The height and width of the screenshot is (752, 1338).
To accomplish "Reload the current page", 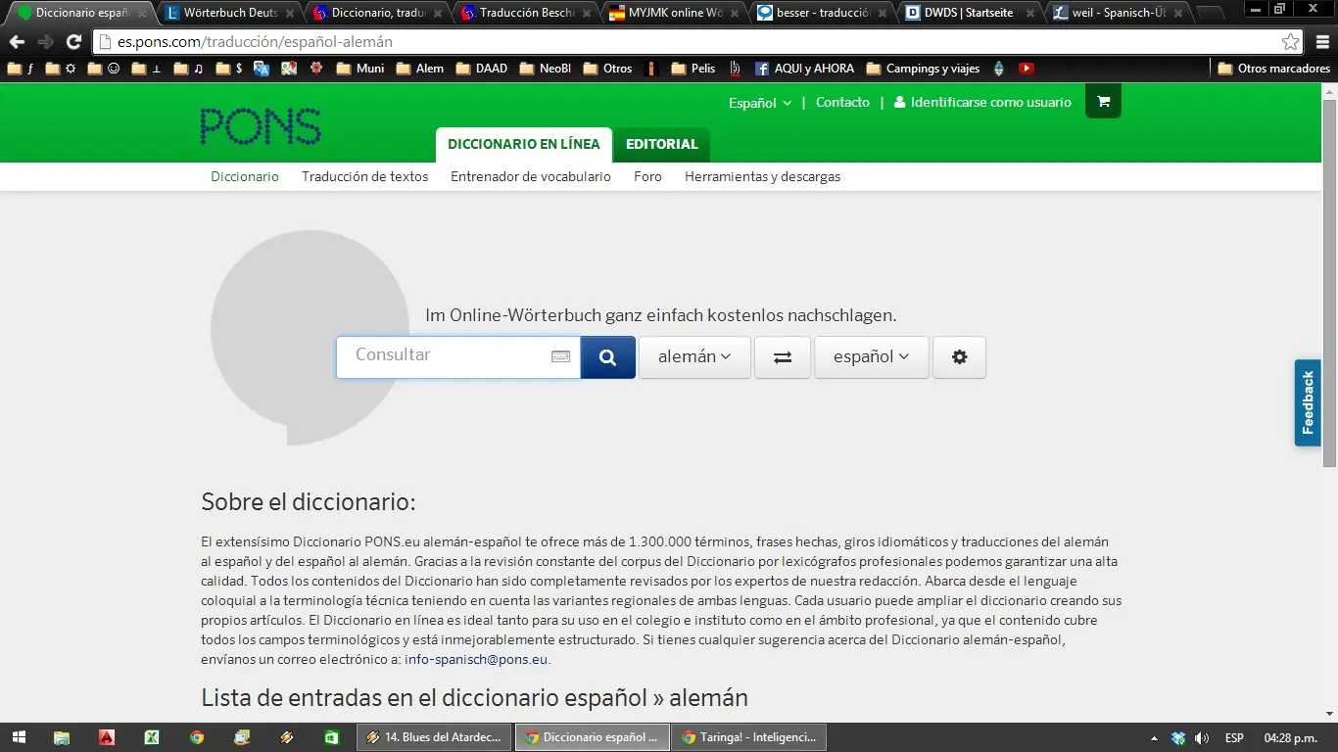I will [73, 42].
